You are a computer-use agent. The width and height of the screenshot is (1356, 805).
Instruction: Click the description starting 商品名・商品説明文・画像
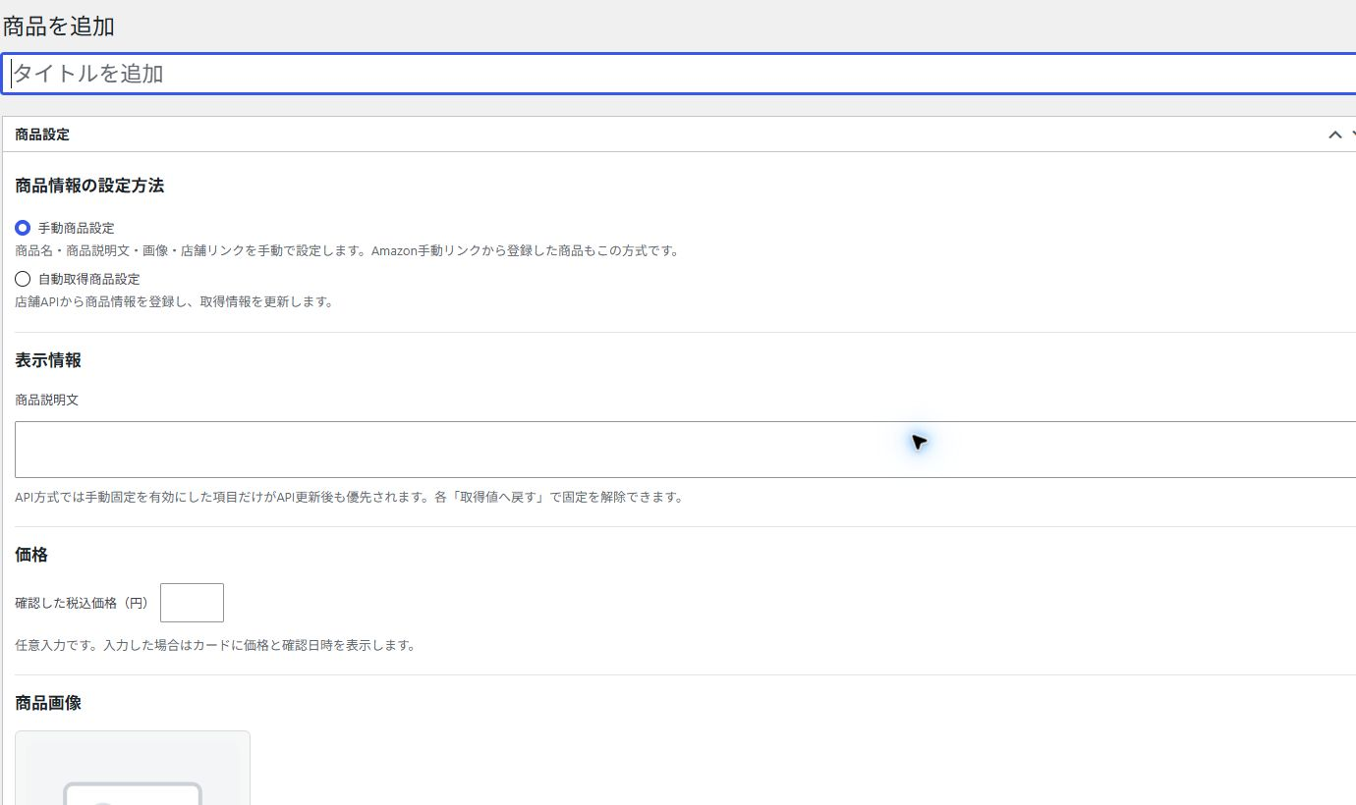(x=347, y=250)
